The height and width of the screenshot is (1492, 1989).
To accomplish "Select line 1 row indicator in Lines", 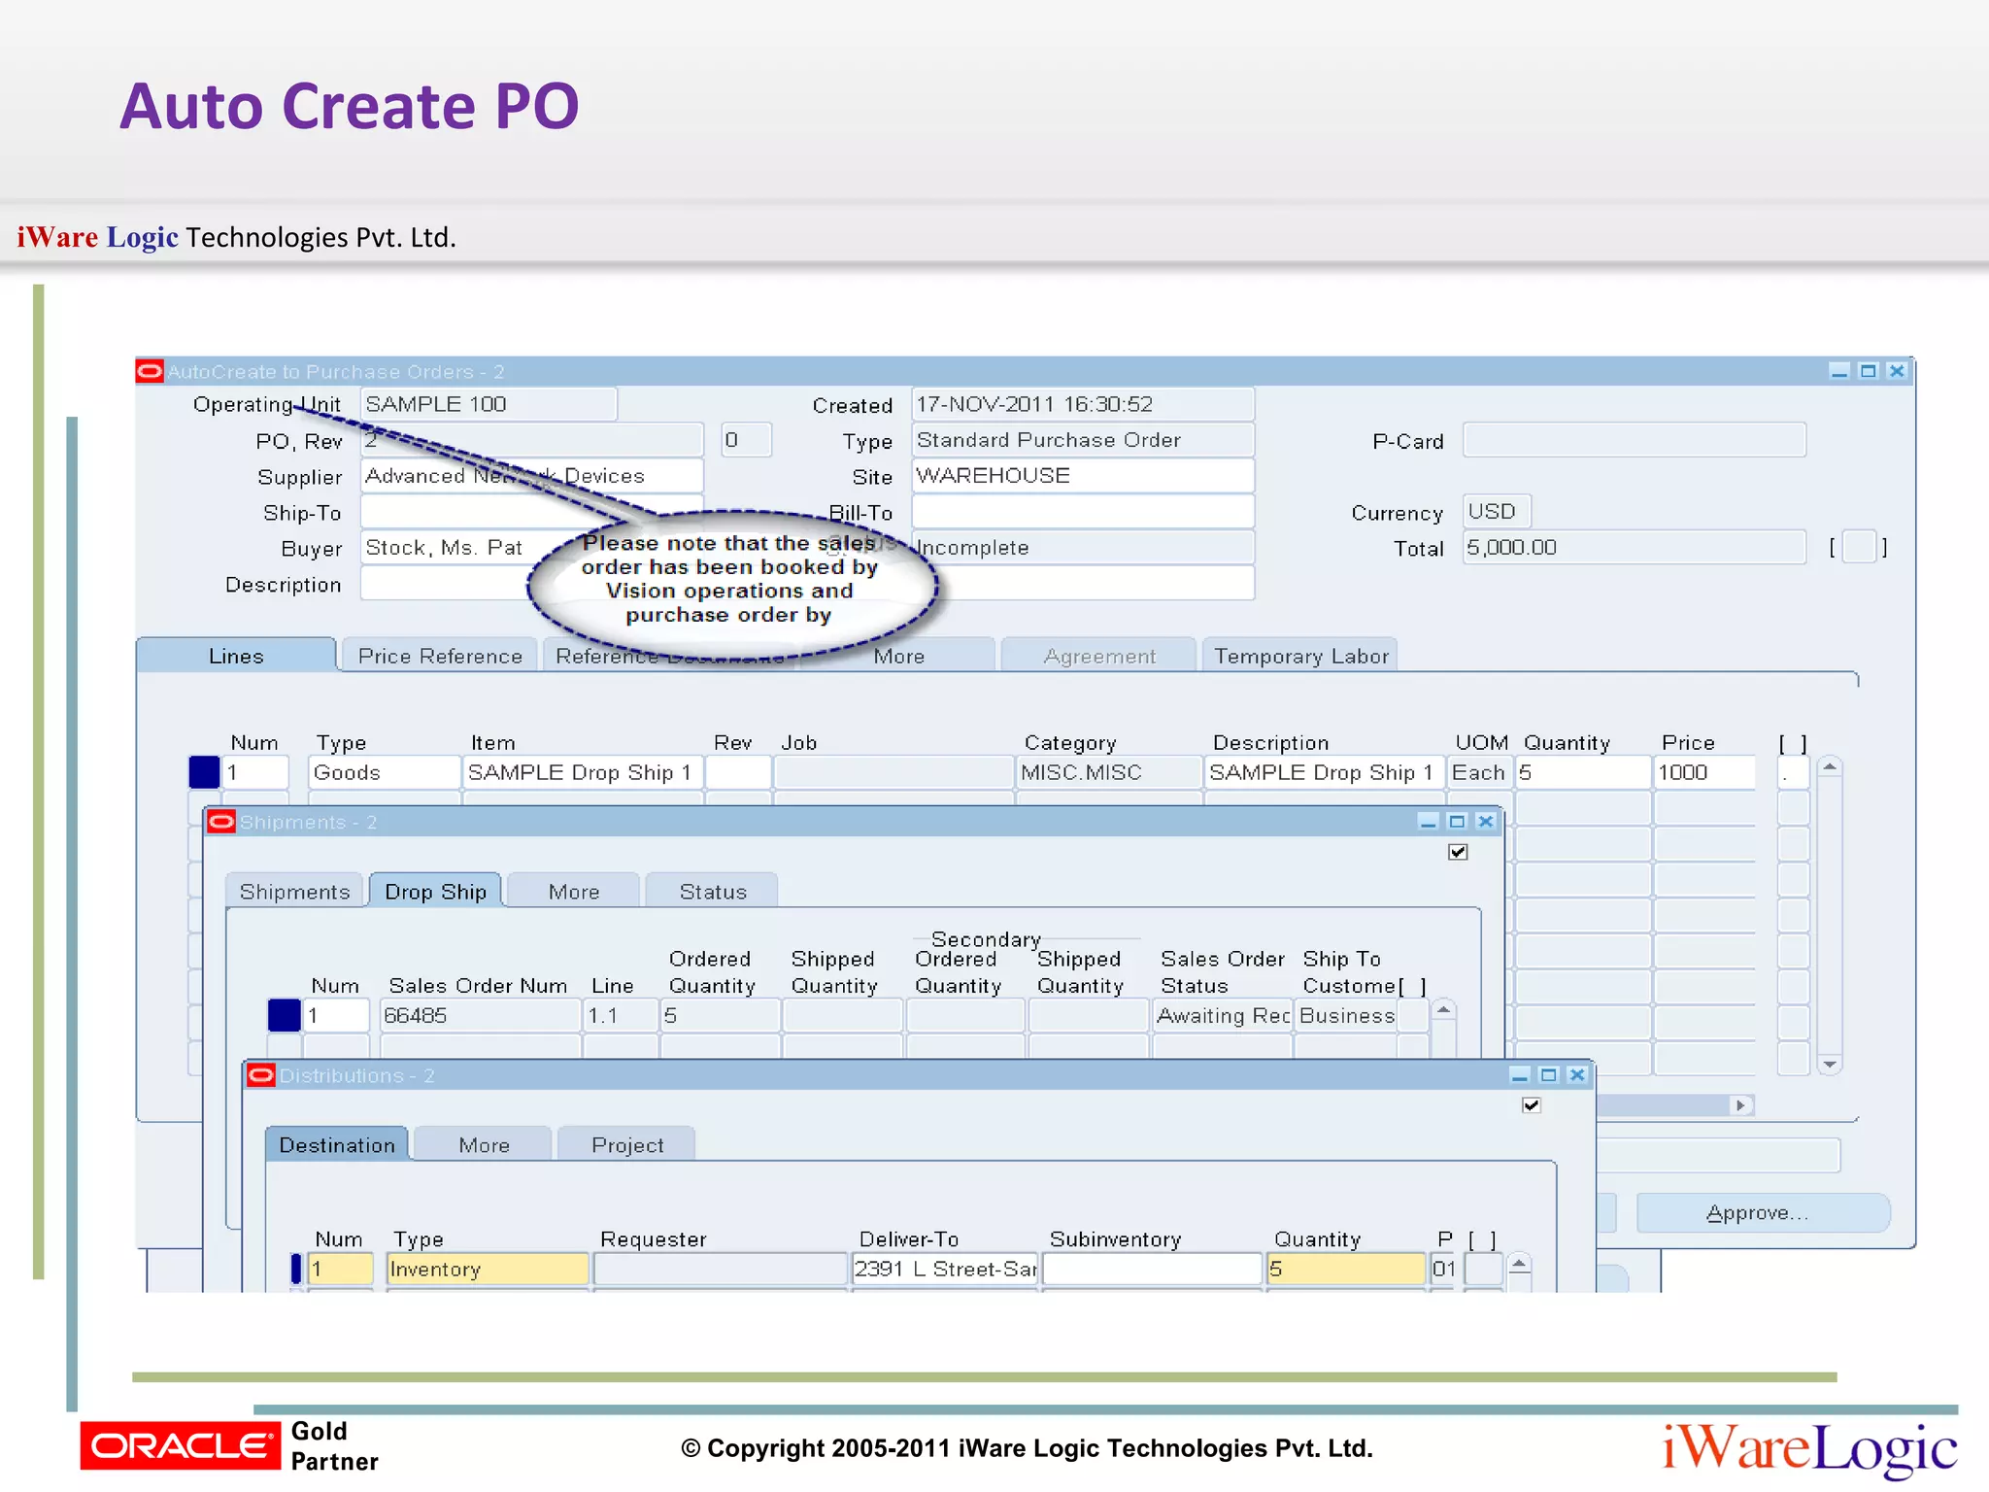I will 204,772.
